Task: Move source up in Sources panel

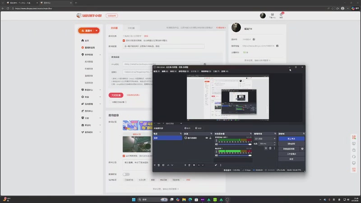Action: [x=199, y=165]
